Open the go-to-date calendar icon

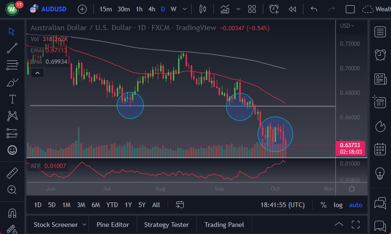(x=179, y=205)
